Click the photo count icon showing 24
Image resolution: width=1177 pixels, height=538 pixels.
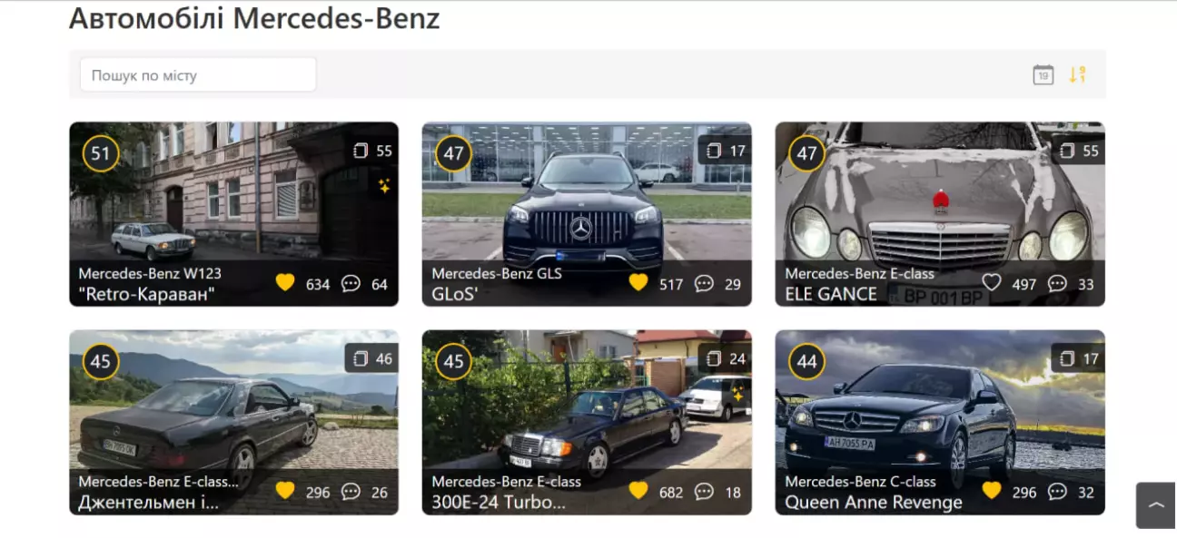click(714, 358)
